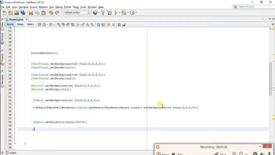Select the frame1.java editor tab
This screenshot has height=155, width=275.
[x=16, y=19]
